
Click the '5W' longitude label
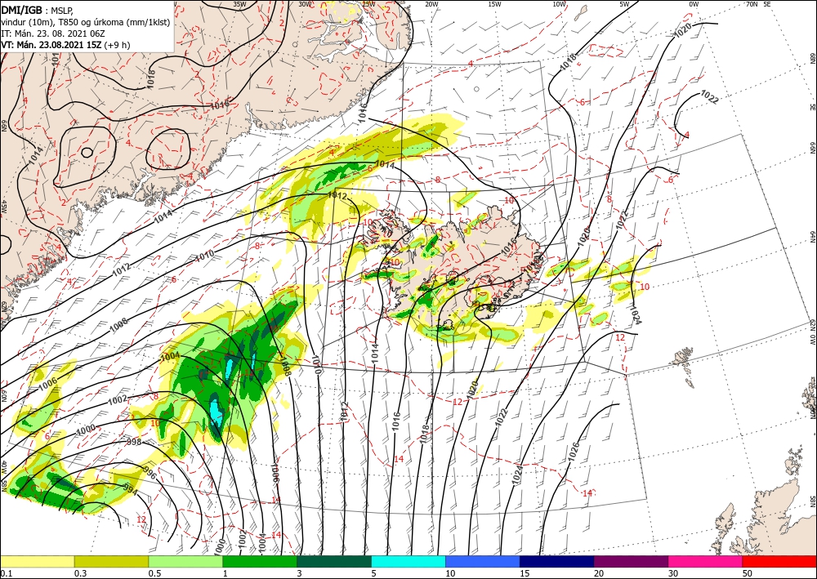tap(625, 4)
